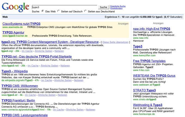Select the Das Web radio button

tap(43, 11)
